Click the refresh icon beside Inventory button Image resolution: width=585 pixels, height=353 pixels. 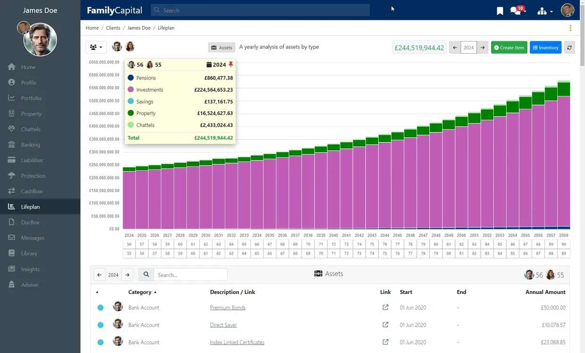tap(569, 47)
